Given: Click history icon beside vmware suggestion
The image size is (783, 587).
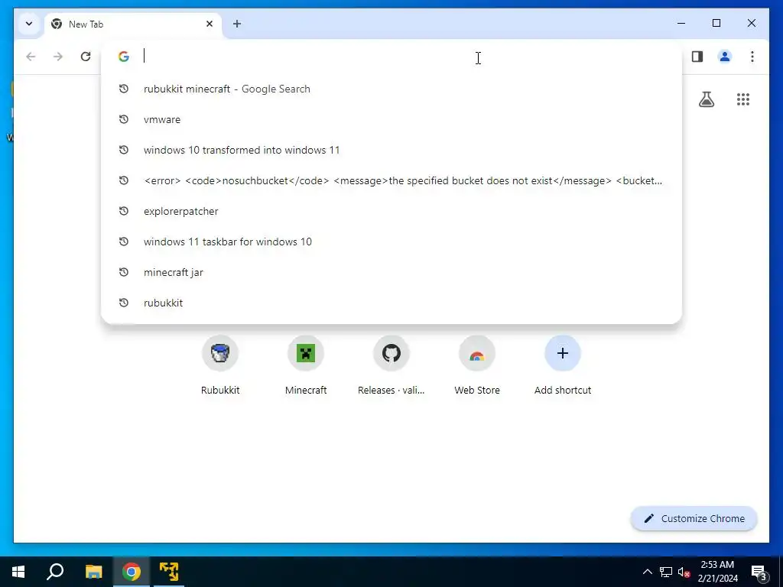Looking at the screenshot, I should point(124,119).
